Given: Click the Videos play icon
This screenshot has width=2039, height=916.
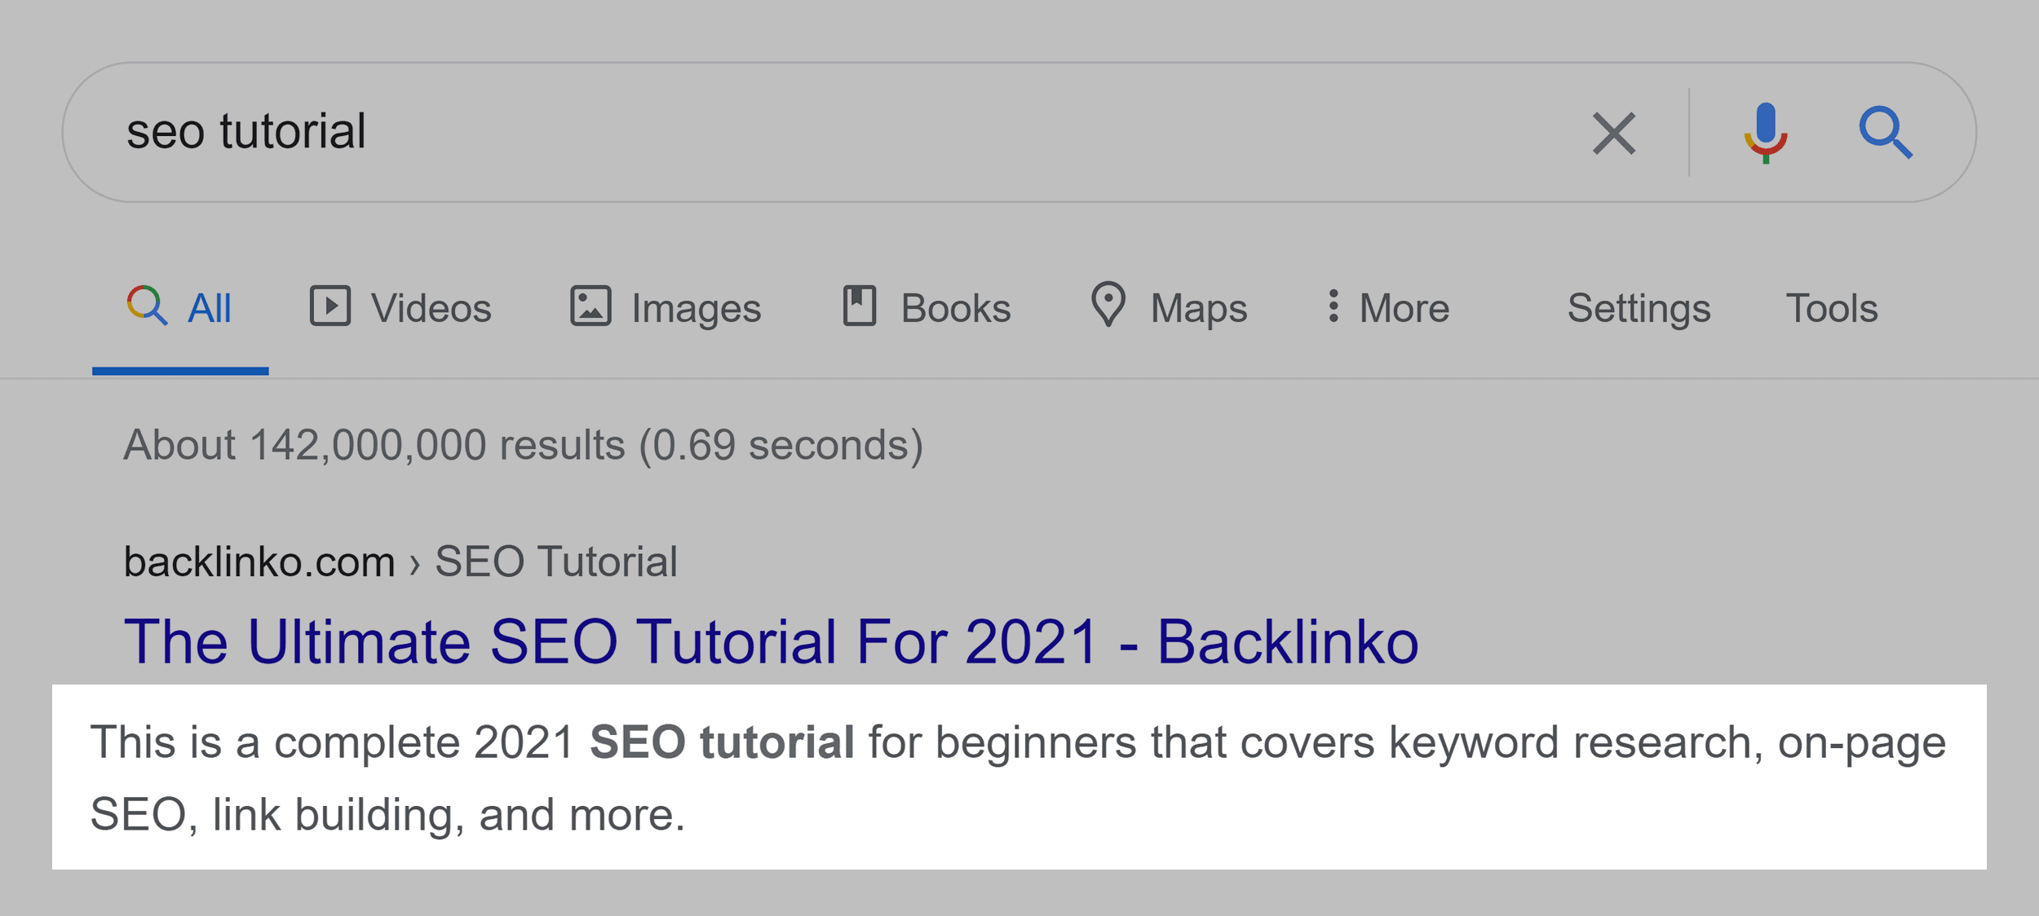Looking at the screenshot, I should (x=330, y=307).
